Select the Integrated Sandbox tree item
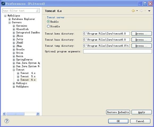This screenshot has height=127, width=154. pyautogui.click(x=28, y=33)
